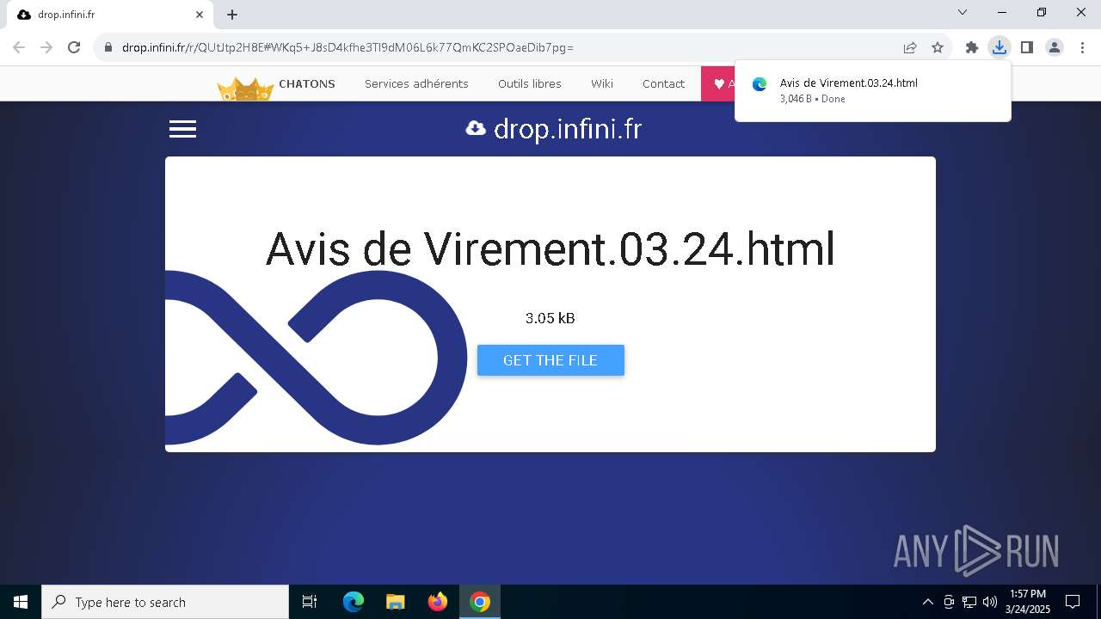The width and height of the screenshot is (1101, 619).
Task: Bookmark this page with star icon
Action: tap(938, 47)
